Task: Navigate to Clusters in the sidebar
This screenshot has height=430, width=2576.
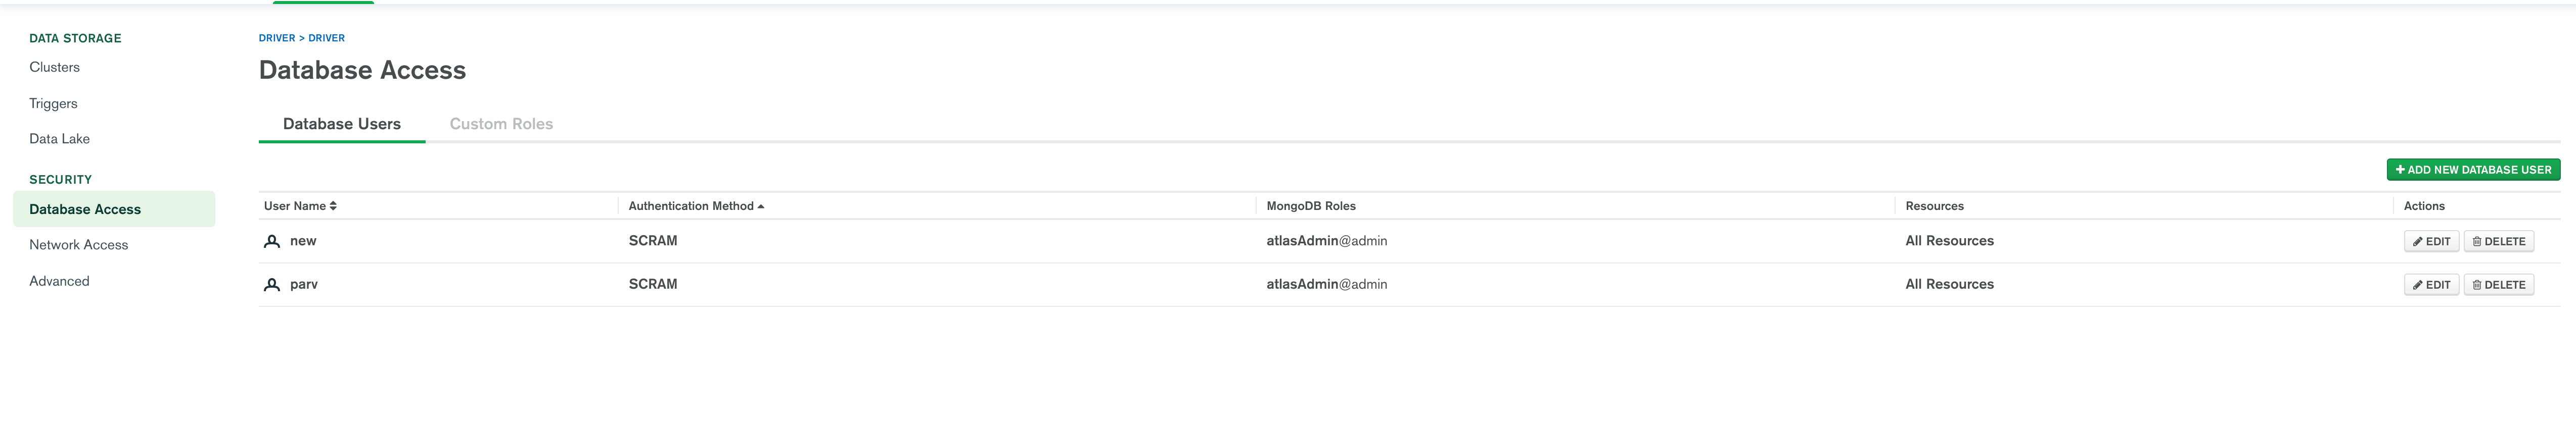Action: point(54,67)
